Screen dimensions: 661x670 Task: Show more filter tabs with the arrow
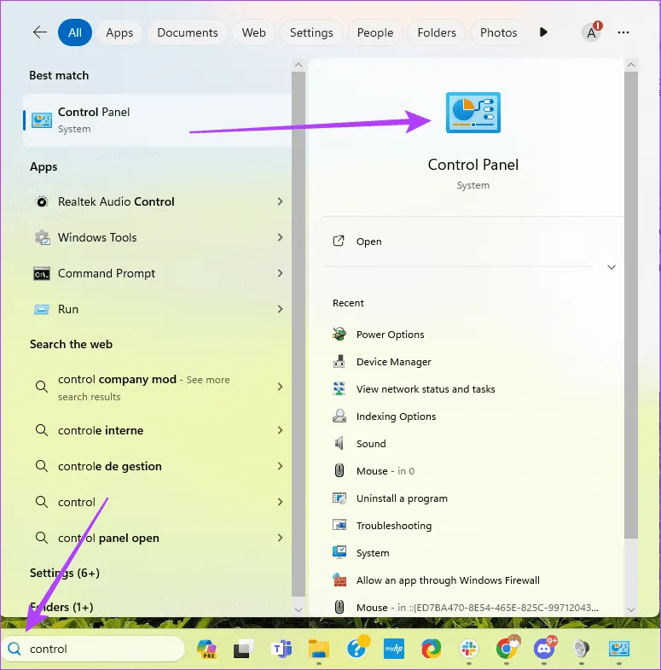(543, 32)
